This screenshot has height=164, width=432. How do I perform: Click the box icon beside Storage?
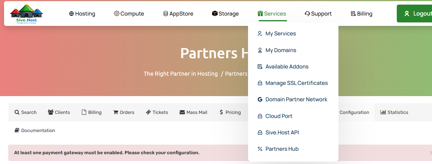pyautogui.click(x=215, y=14)
